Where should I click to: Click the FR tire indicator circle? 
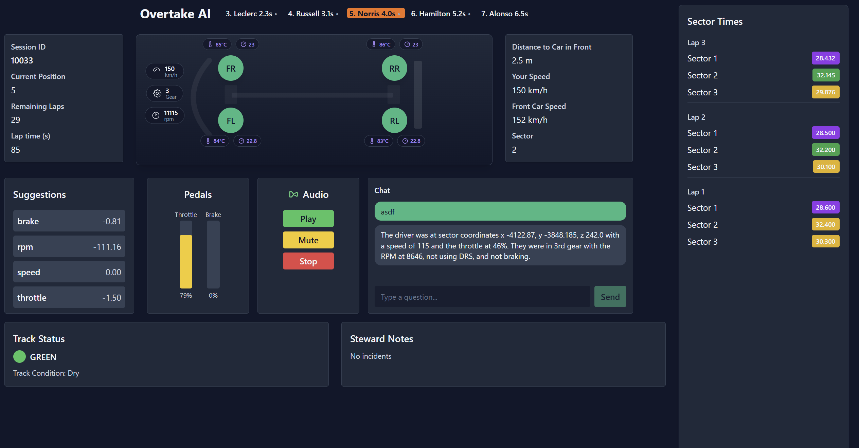pos(231,68)
